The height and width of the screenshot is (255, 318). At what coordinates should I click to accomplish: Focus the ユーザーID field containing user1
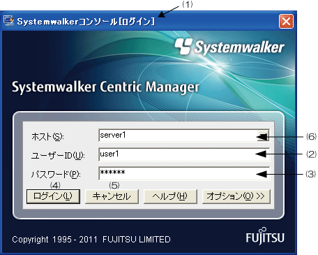point(184,154)
